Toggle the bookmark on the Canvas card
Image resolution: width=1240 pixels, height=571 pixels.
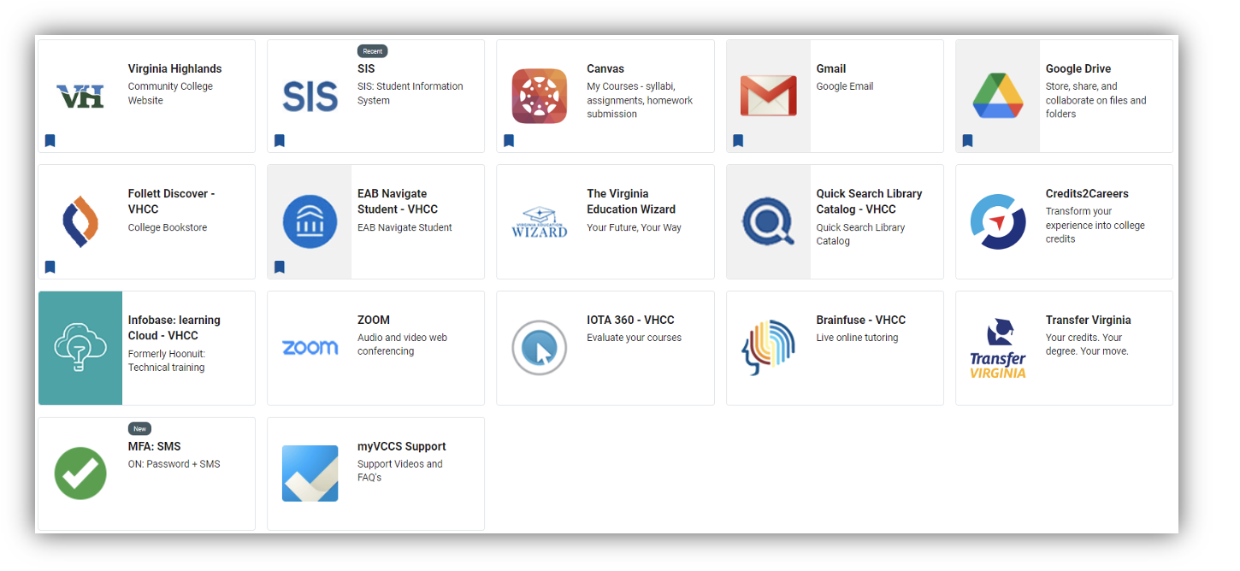[509, 141]
